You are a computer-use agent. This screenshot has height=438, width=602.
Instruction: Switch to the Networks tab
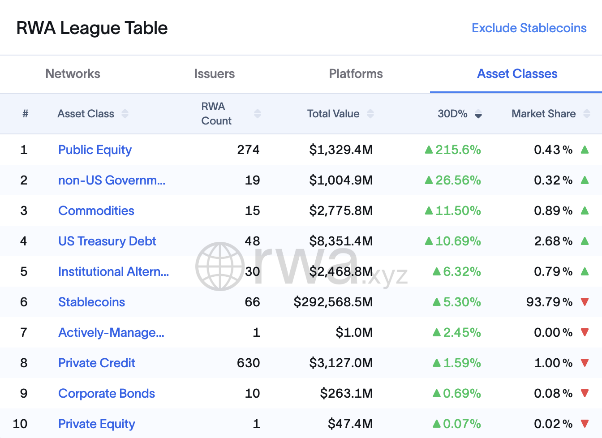(x=73, y=74)
